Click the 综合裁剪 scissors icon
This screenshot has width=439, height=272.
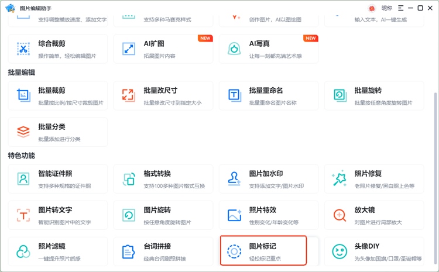click(23, 49)
